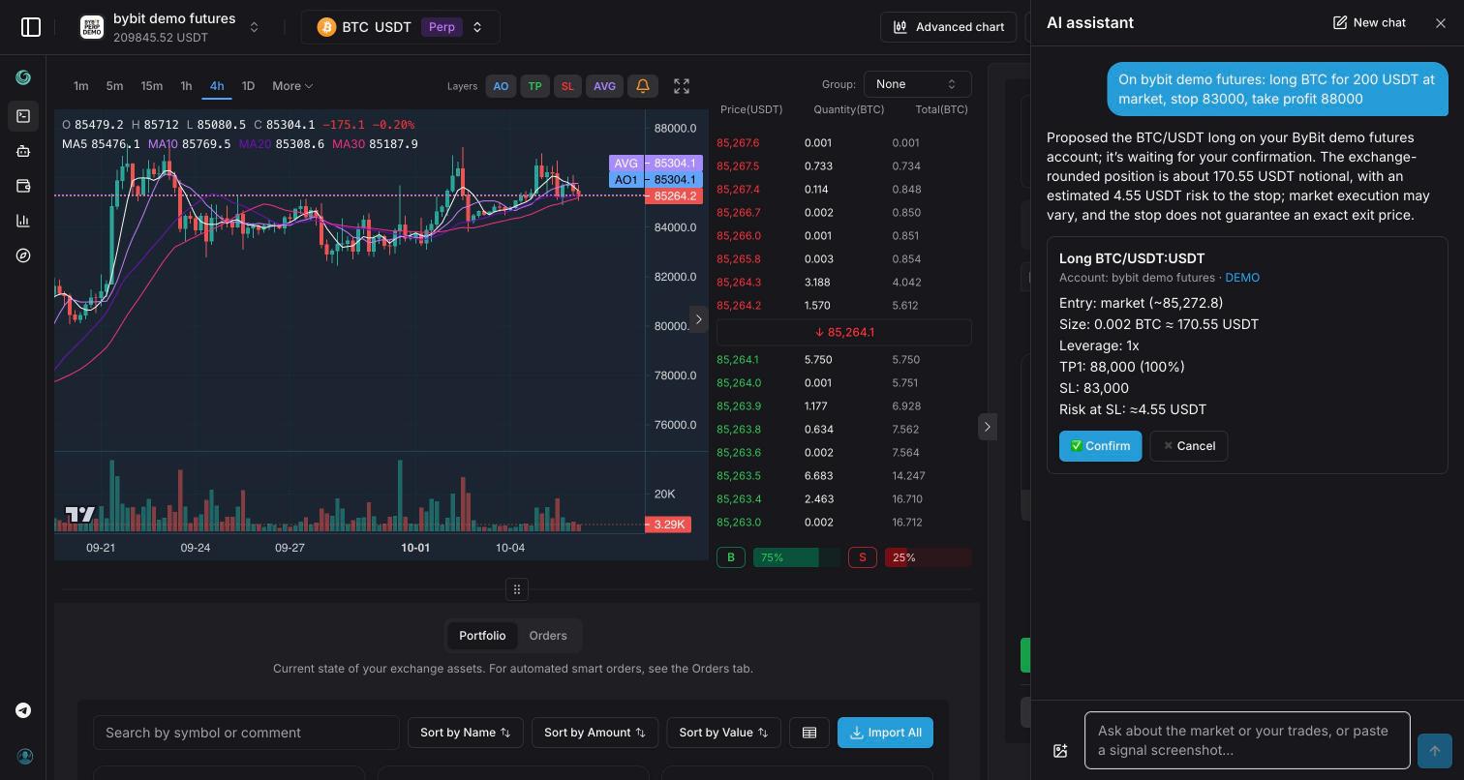Open the bot icon in sidebar
This screenshot has width=1464, height=780.
click(x=23, y=151)
